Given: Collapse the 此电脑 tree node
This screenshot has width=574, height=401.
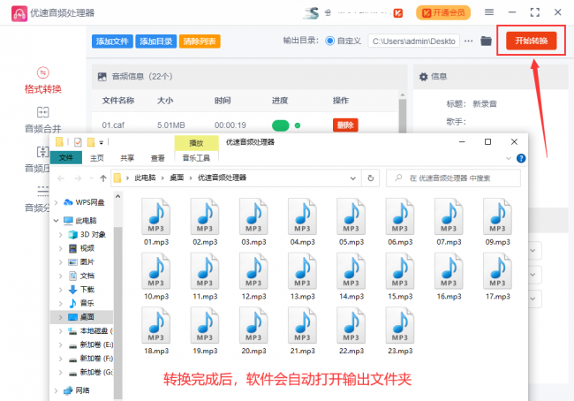Looking at the screenshot, I should [x=57, y=221].
